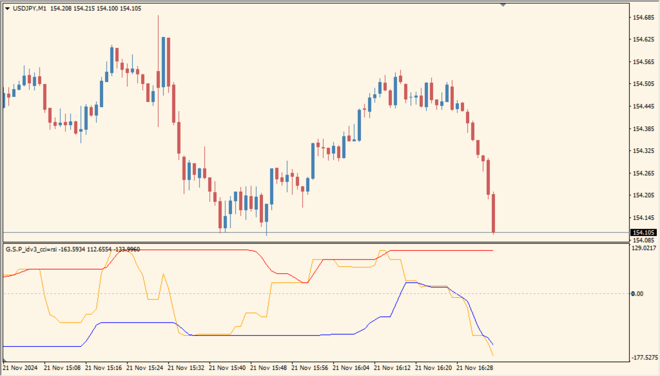
Task: Select the 154.685 price scale label
Action: coord(642,18)
